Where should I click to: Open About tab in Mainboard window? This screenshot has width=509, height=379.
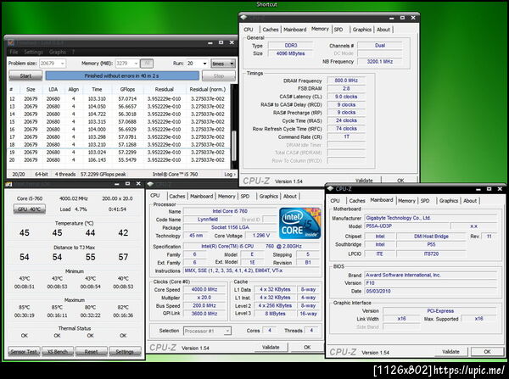[470, 201]
